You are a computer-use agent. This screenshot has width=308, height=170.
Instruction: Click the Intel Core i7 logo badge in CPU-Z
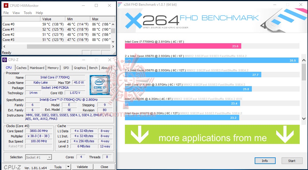[100, 85]
